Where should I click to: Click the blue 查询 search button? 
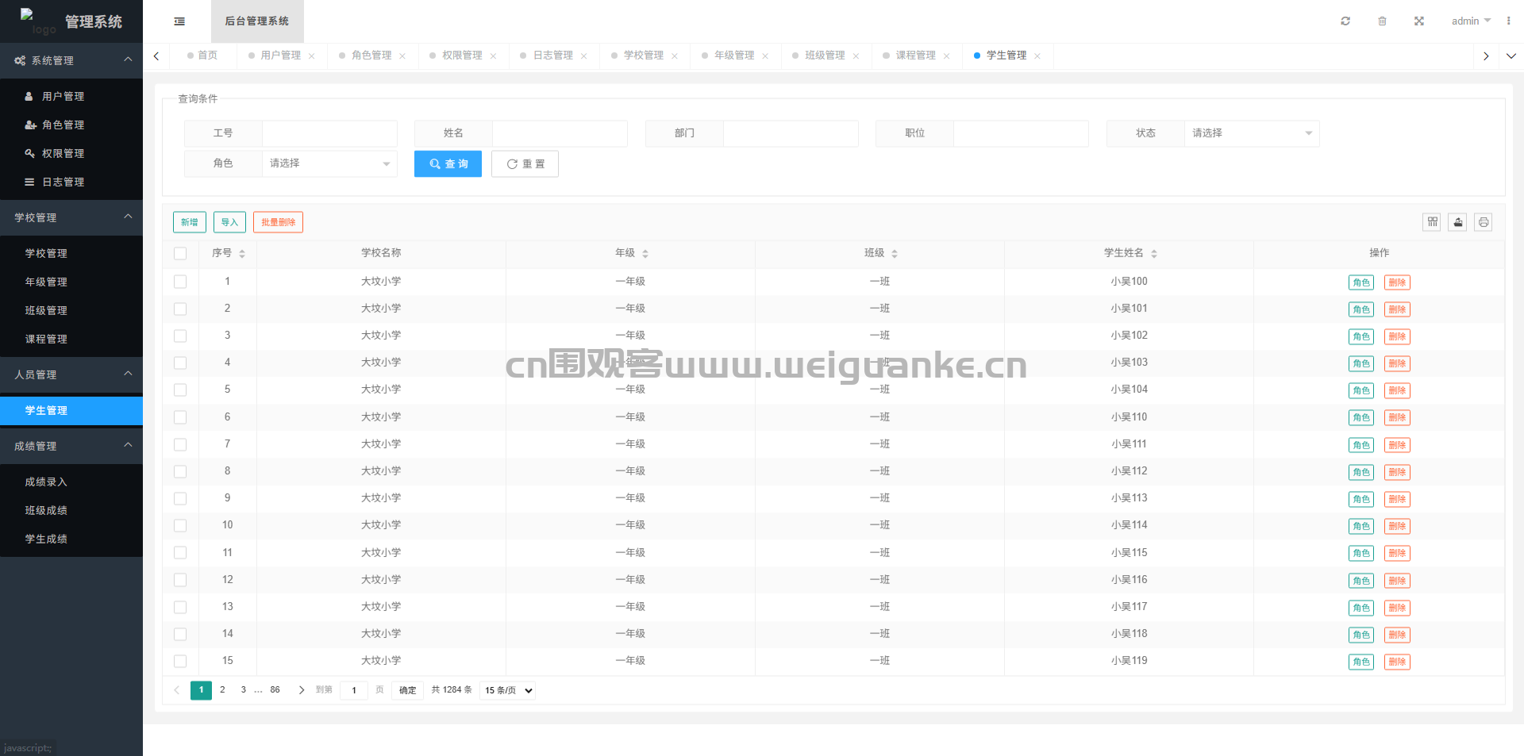click(448, 163)
